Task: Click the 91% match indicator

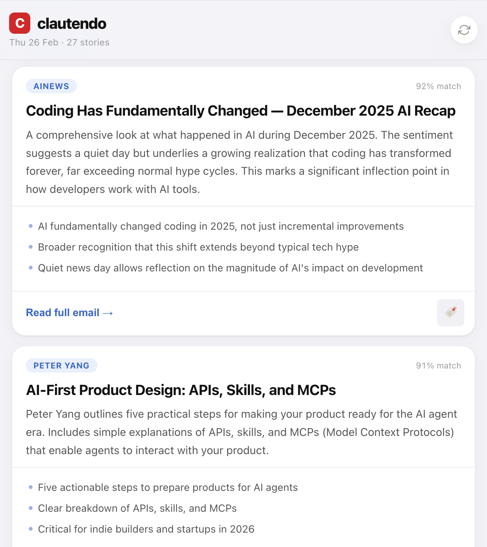Action: click(438, 365)
